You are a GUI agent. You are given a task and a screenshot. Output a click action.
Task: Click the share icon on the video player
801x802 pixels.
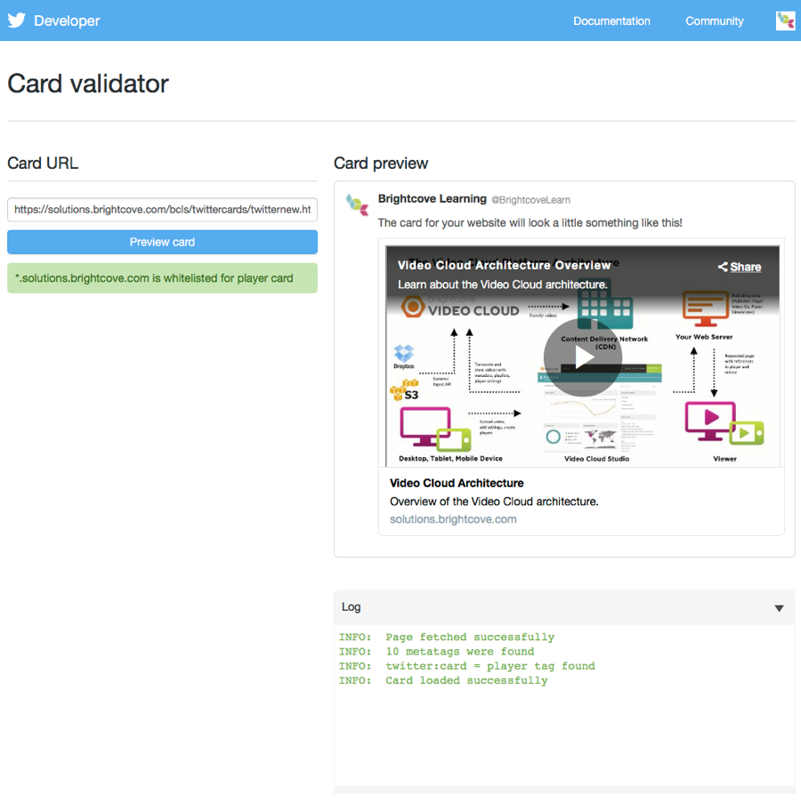(x=722, y=267)
